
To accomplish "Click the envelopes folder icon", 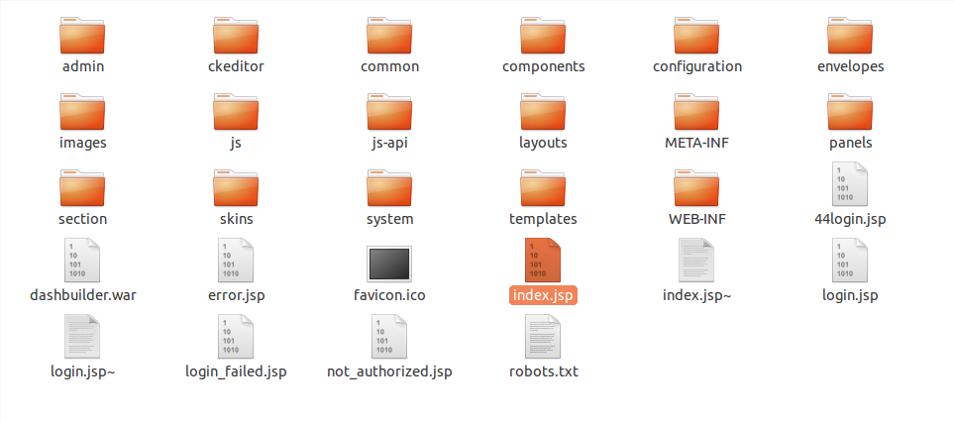I will 850,36.
